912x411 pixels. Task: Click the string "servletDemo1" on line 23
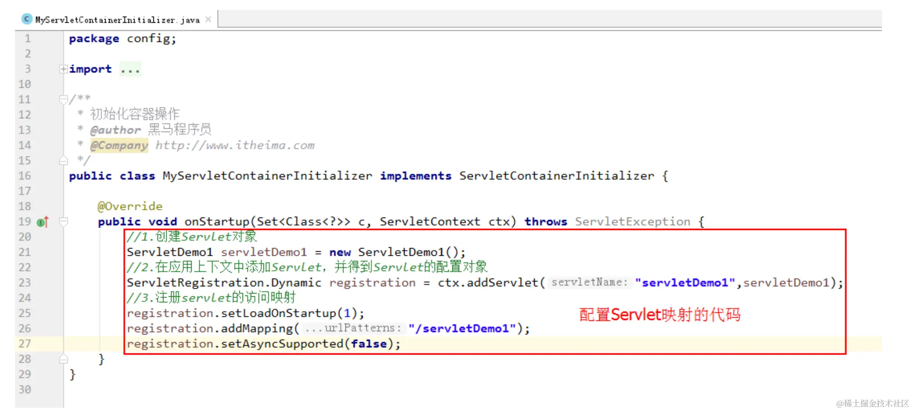click(x=685, y=283)
